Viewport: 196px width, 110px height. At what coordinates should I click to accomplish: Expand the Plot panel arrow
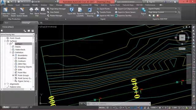pyautogui.click(x=66, y=19)
